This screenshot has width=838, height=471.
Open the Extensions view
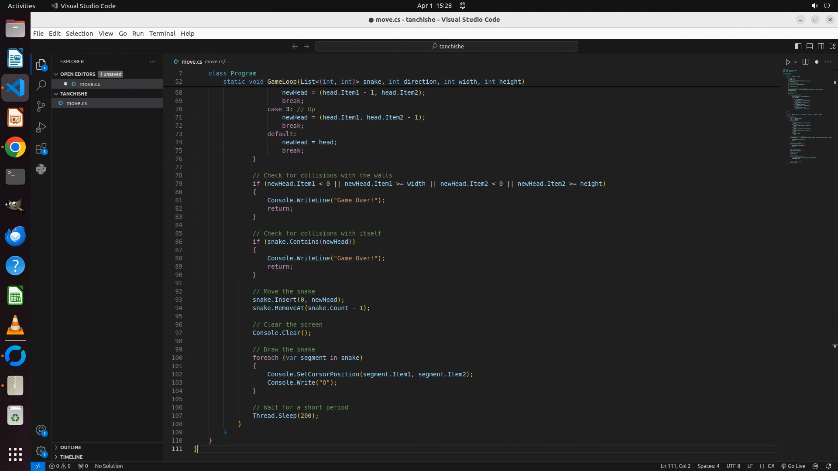click(x=41, y=149)
